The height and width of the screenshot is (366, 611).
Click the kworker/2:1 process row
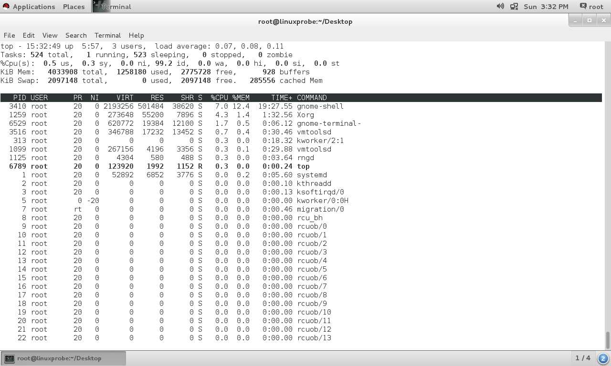(301, 141)
